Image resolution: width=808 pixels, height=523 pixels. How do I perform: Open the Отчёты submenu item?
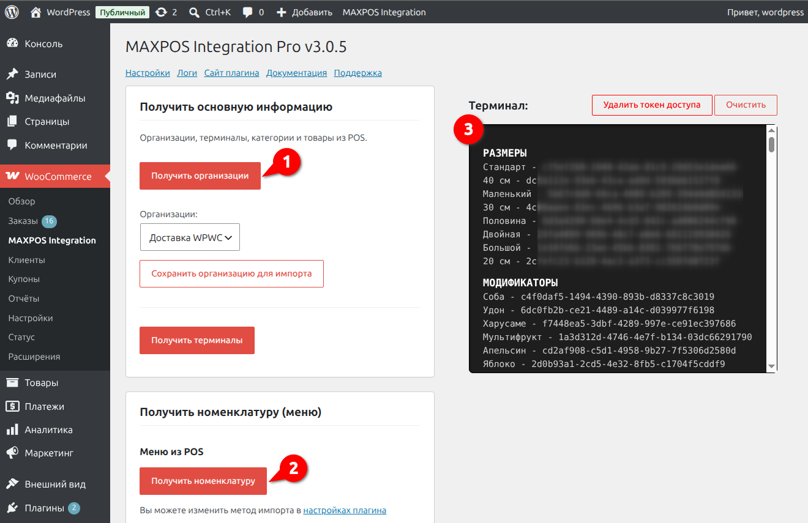[x=24, y=299]
